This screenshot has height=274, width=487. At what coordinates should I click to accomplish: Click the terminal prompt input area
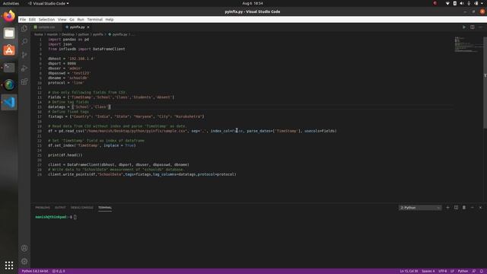pyautogui.click(x=75, y=217)
